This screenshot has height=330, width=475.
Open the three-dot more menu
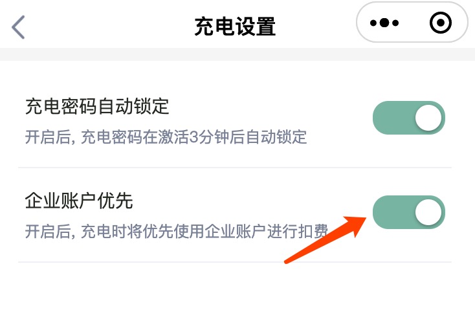[384, 24]
